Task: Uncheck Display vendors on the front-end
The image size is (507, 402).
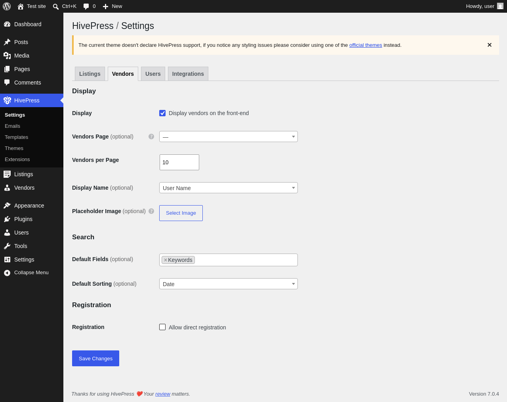Action: click(x=162, y=113)
